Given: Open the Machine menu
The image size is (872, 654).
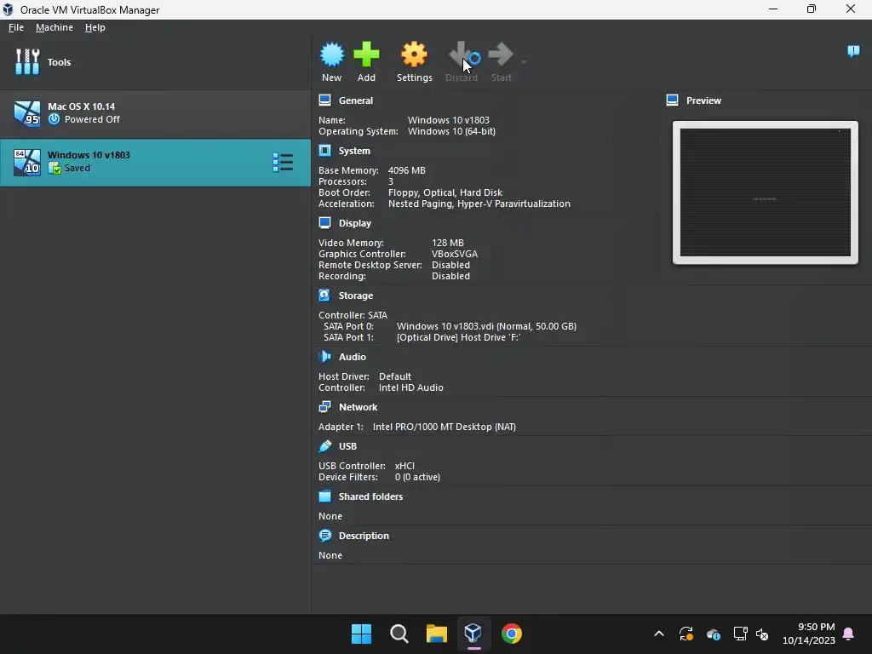Looking at the screenshot, I should click(x=54, y=27).
